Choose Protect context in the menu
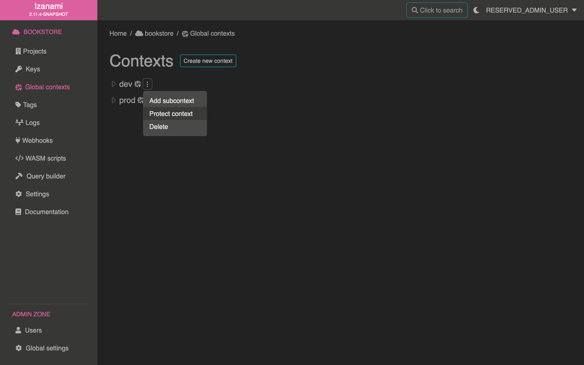The height and width of the screenshot is (365, 584). 171,114
